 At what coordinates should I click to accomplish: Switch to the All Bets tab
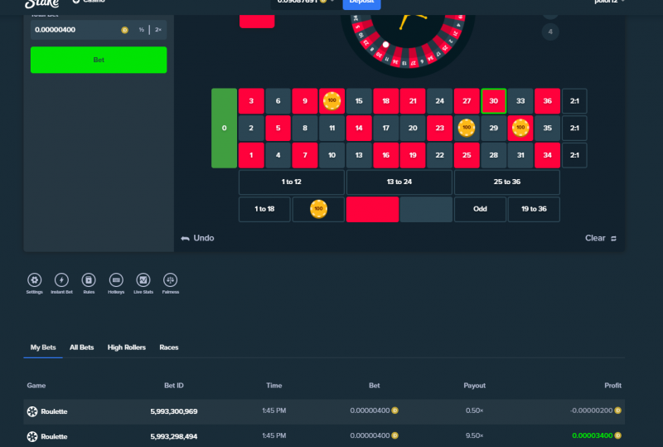coord(81,347)
